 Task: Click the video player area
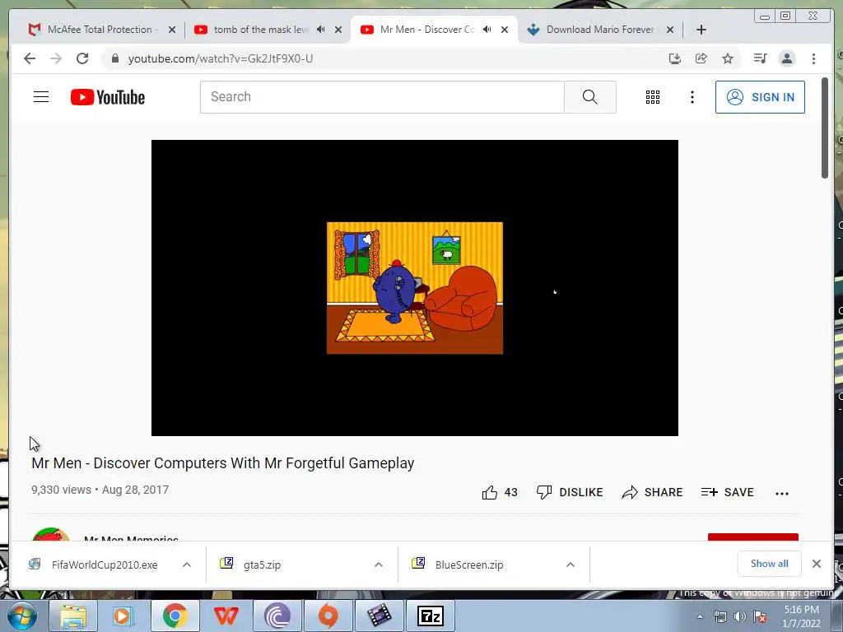[x=415, y=287]
